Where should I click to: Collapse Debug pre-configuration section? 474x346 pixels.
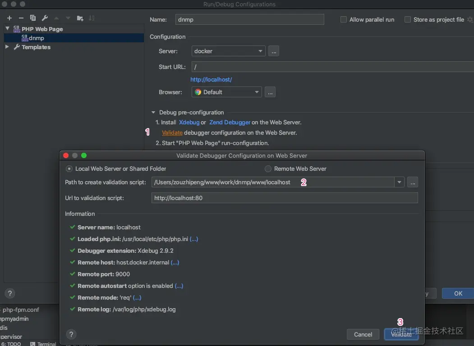(153, 112)
